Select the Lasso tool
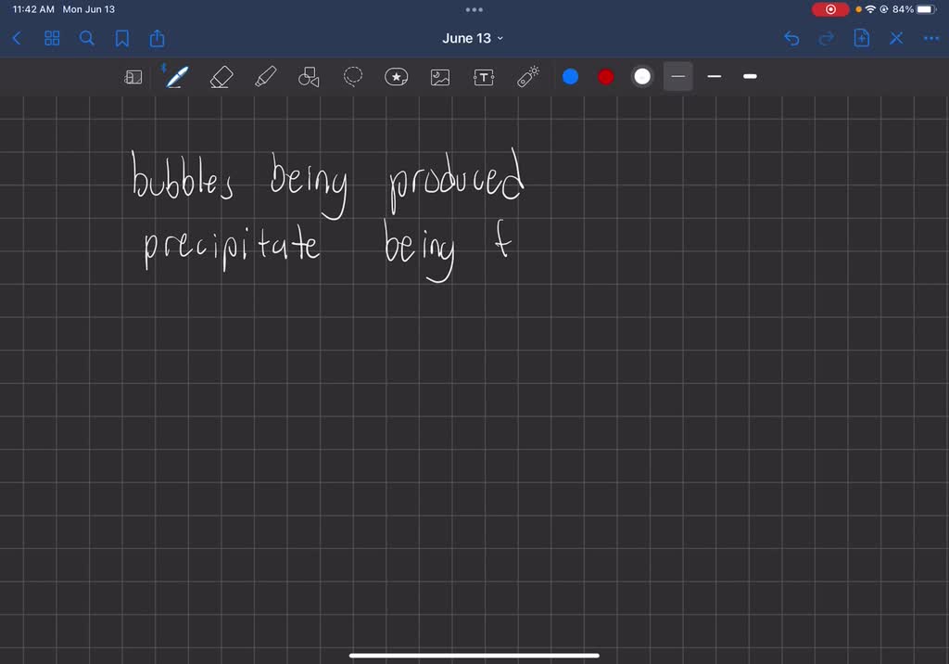Image resolution: width=949 pixels, height=664 pixels. coord(353,77)
